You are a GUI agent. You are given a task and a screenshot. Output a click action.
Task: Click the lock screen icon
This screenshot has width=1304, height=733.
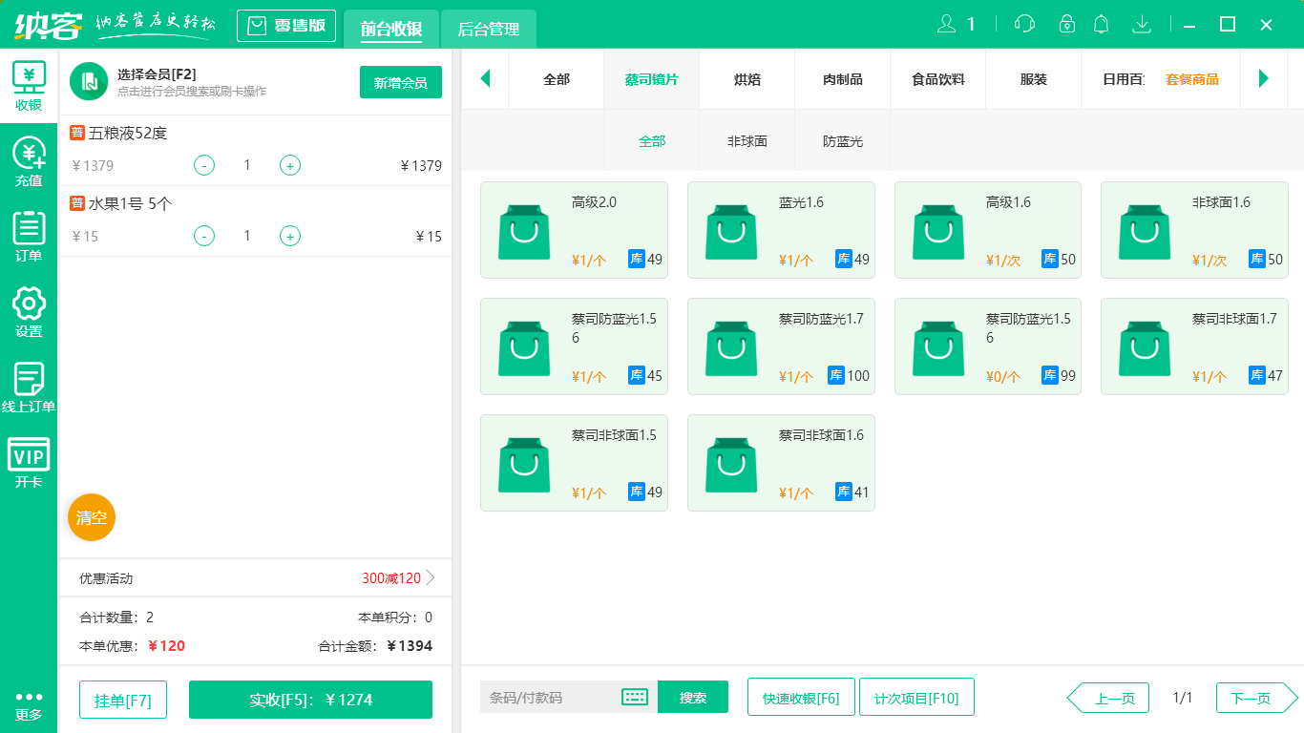1066,24
